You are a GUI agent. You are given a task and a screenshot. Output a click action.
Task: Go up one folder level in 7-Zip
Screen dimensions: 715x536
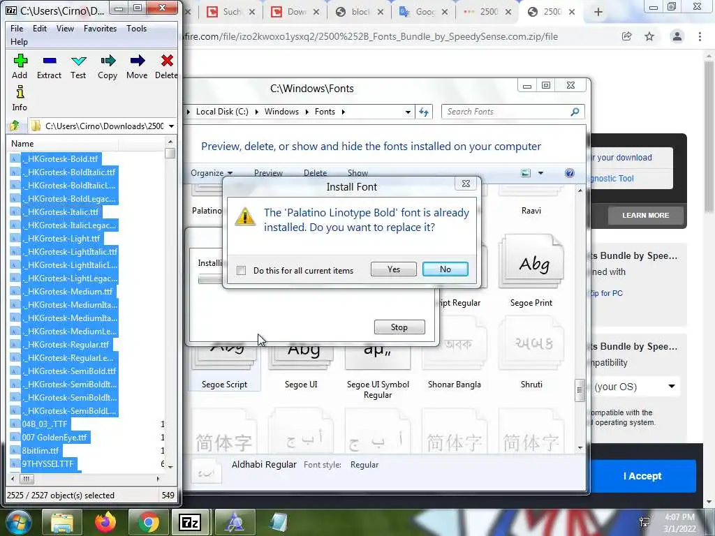15,126
